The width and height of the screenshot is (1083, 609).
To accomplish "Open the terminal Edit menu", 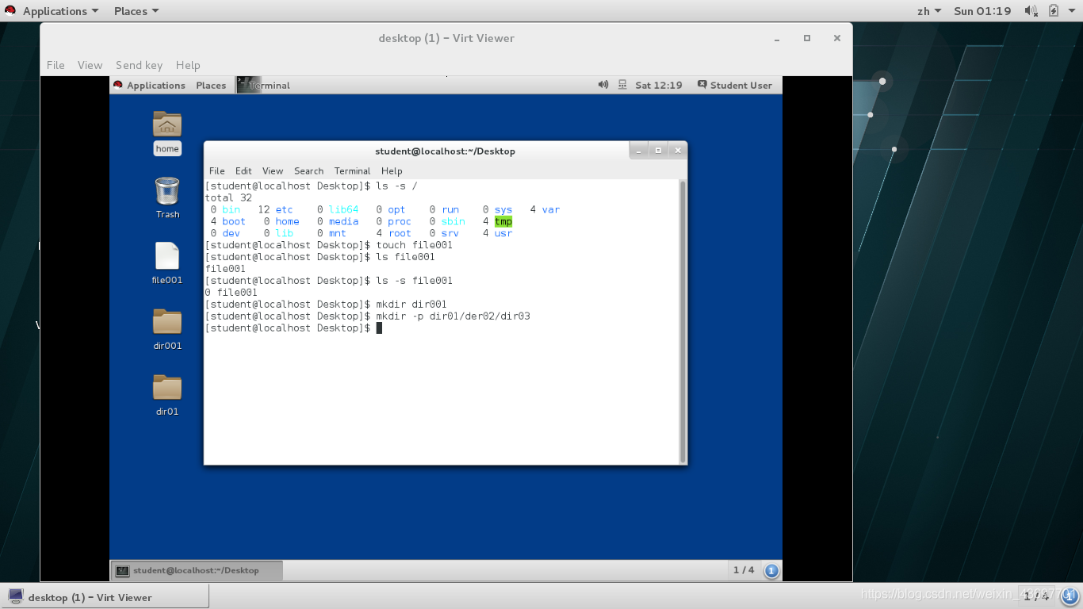I will [x=243, y=170].
